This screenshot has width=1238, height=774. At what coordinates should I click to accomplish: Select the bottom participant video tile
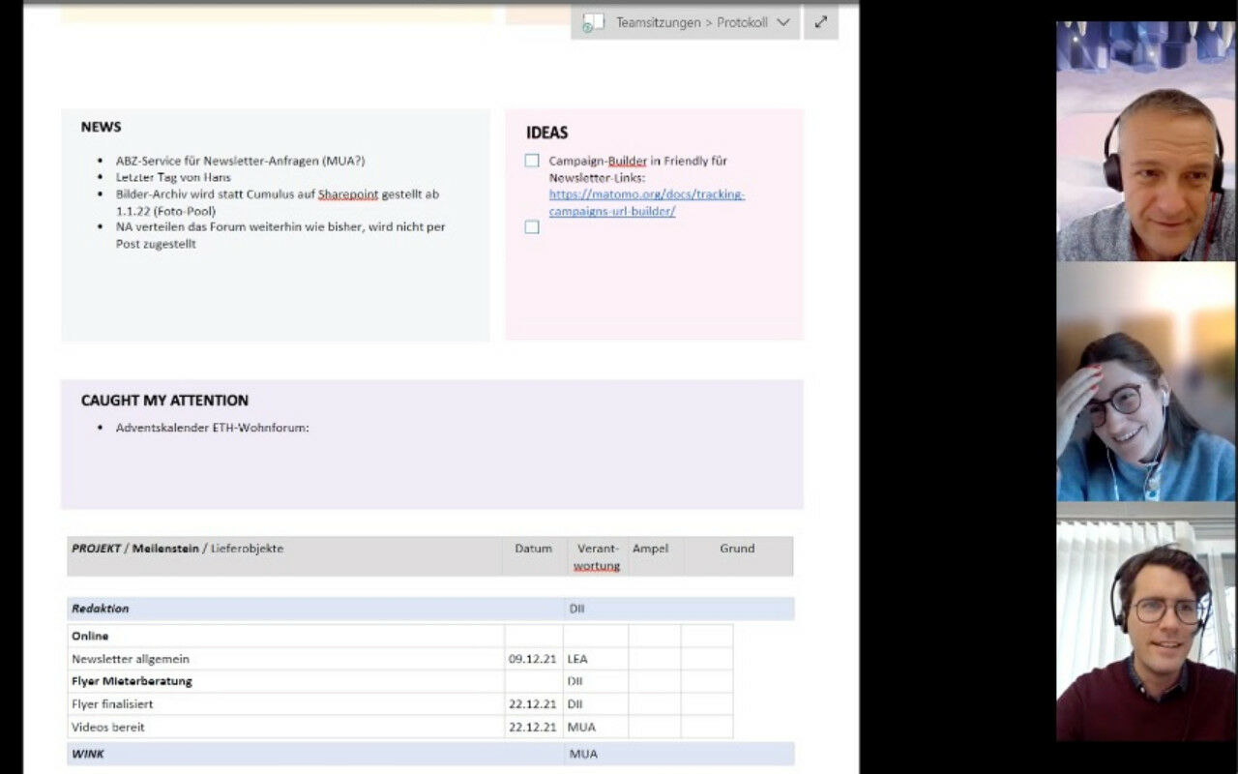click(x=1145, y=629)
